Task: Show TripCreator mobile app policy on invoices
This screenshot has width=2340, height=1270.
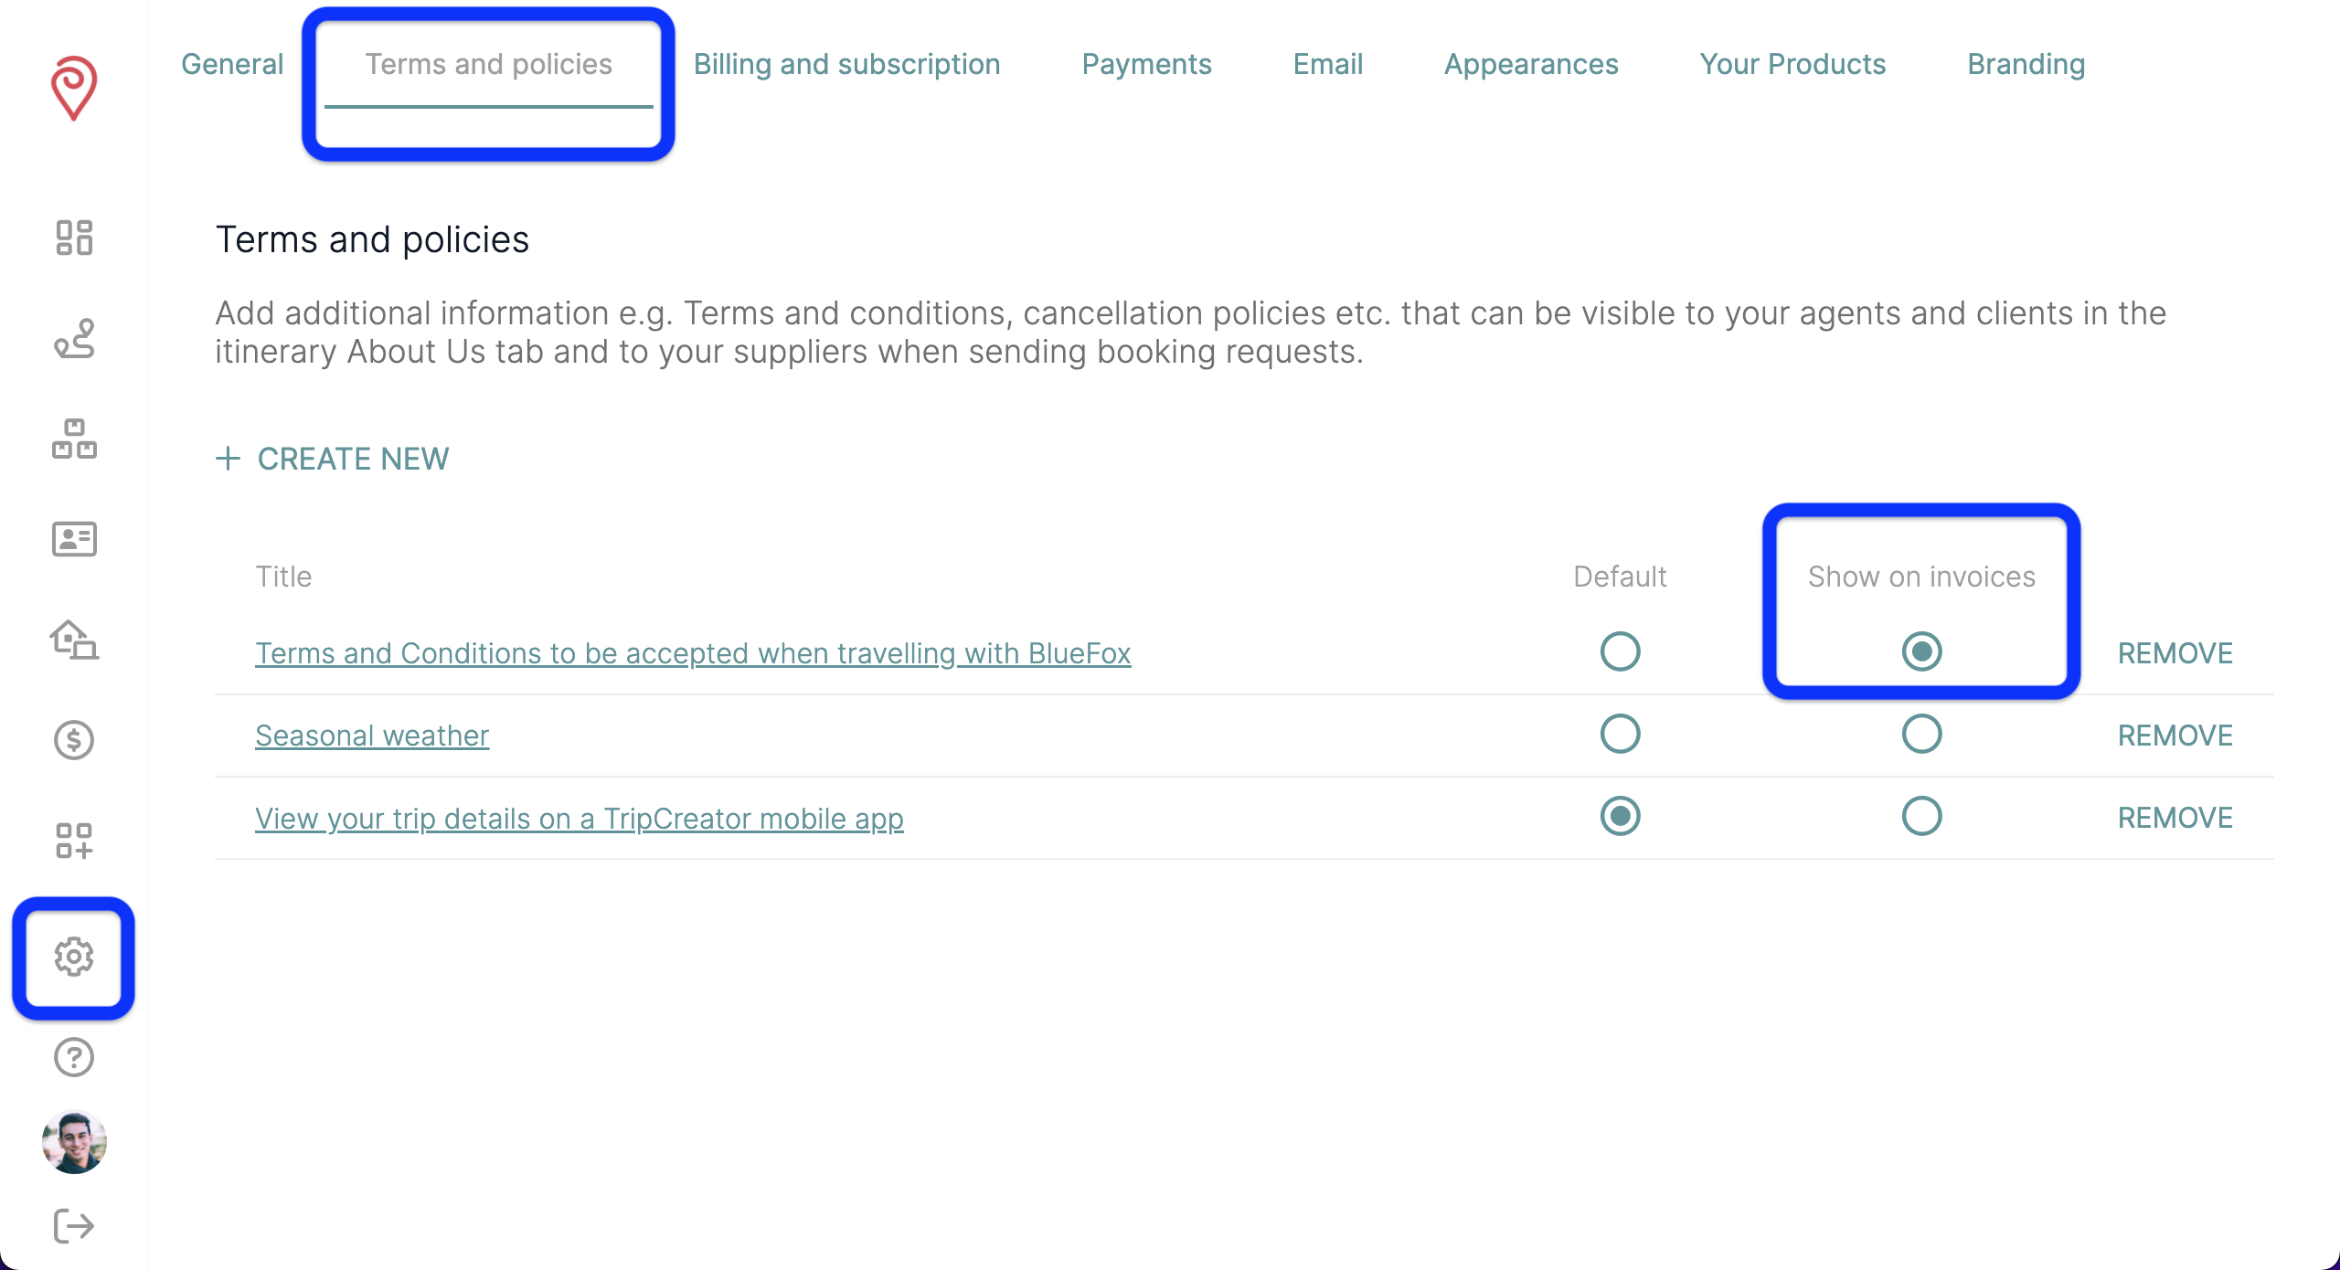Action: click(1921, 817)
